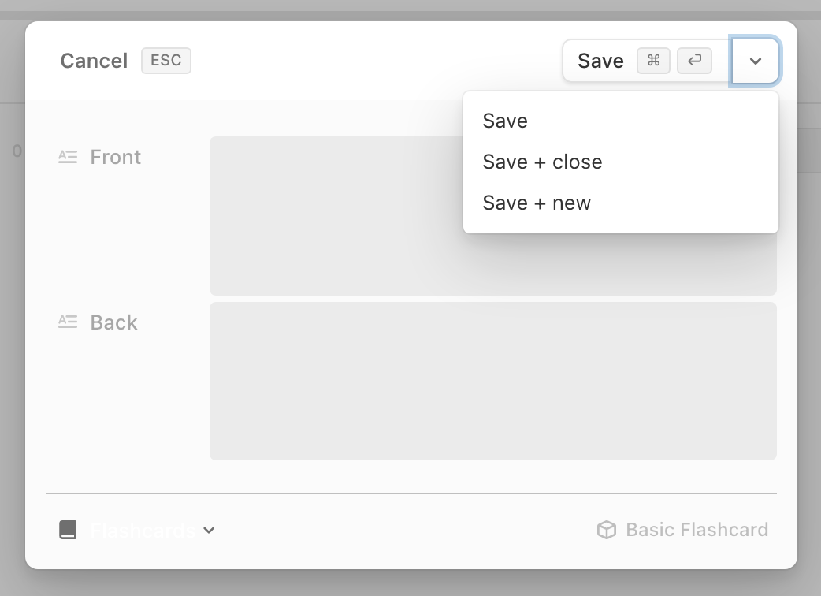This screenshot has width=821, height=596.
Task: Expand the chevron next to Flashcards
Action: [x=209, y=530]
